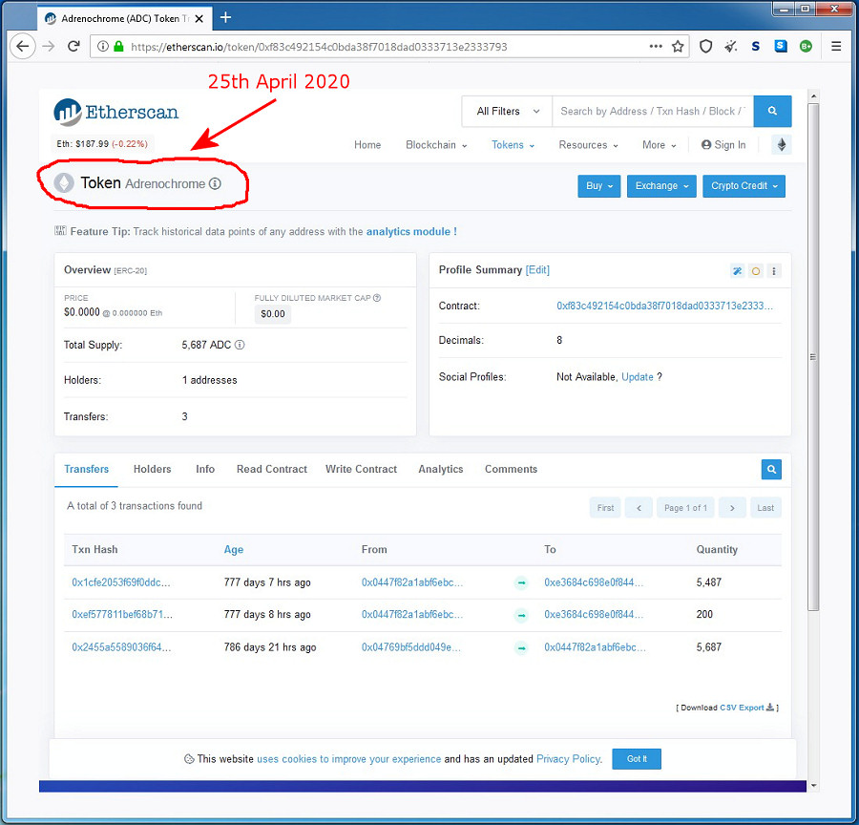The image size is (859, 825).
Task: Open the Buy dropdown
Action: (x=598, y=186)
